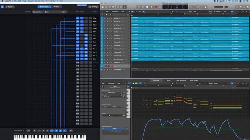This screenshot has height=140, width=250.
Task: Click the Alto Sax 1 region in Tracks
Action: (190, 18)
